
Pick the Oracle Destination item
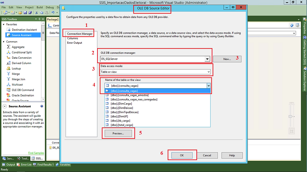(x=23, y=95)
